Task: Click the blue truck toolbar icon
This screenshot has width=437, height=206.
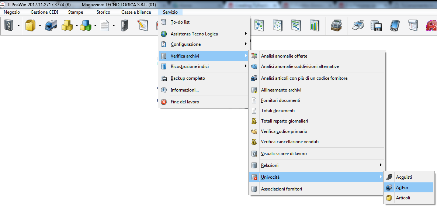Action: tap(51, 25)
